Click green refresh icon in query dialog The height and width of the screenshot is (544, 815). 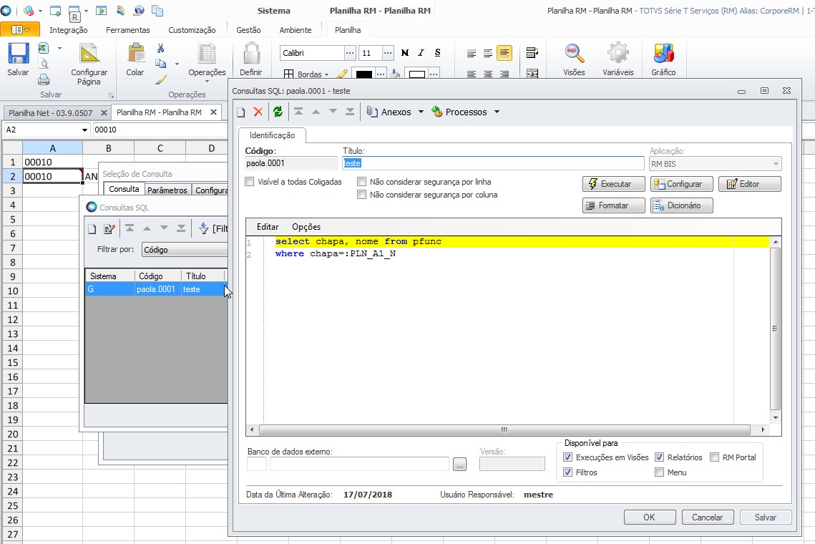click(278, 112)
